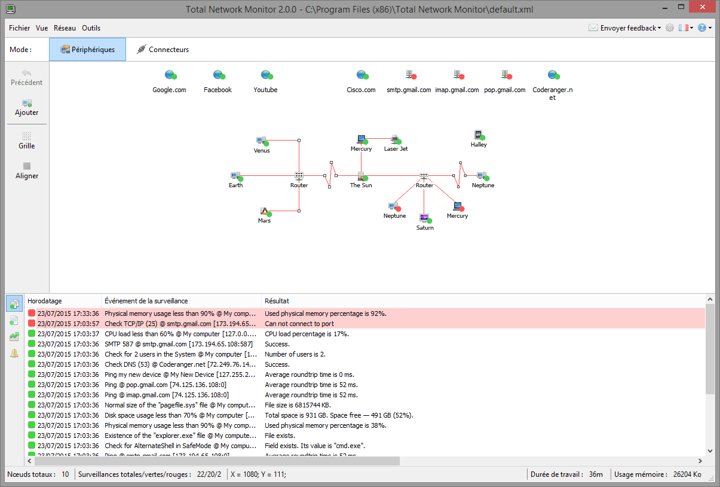
Task: Select the Halley device icon
Action: pyautogui.click(x=478, y=135)
